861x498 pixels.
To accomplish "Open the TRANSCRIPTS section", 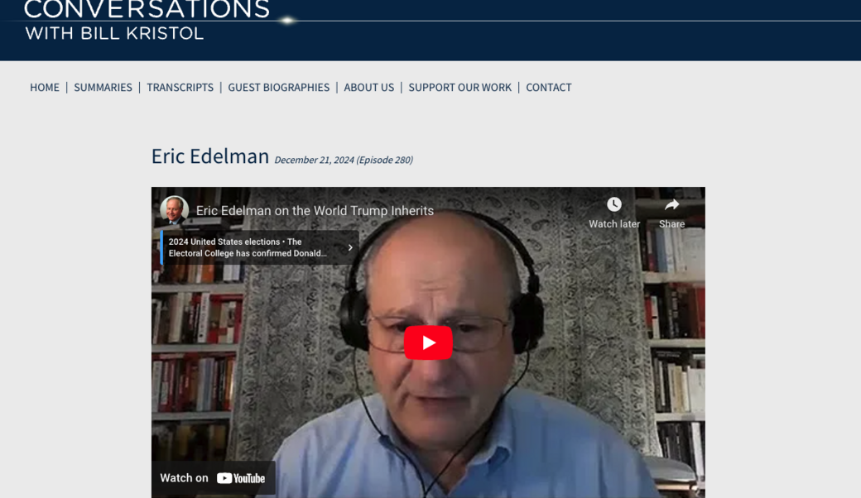I will tap(180, 87).
